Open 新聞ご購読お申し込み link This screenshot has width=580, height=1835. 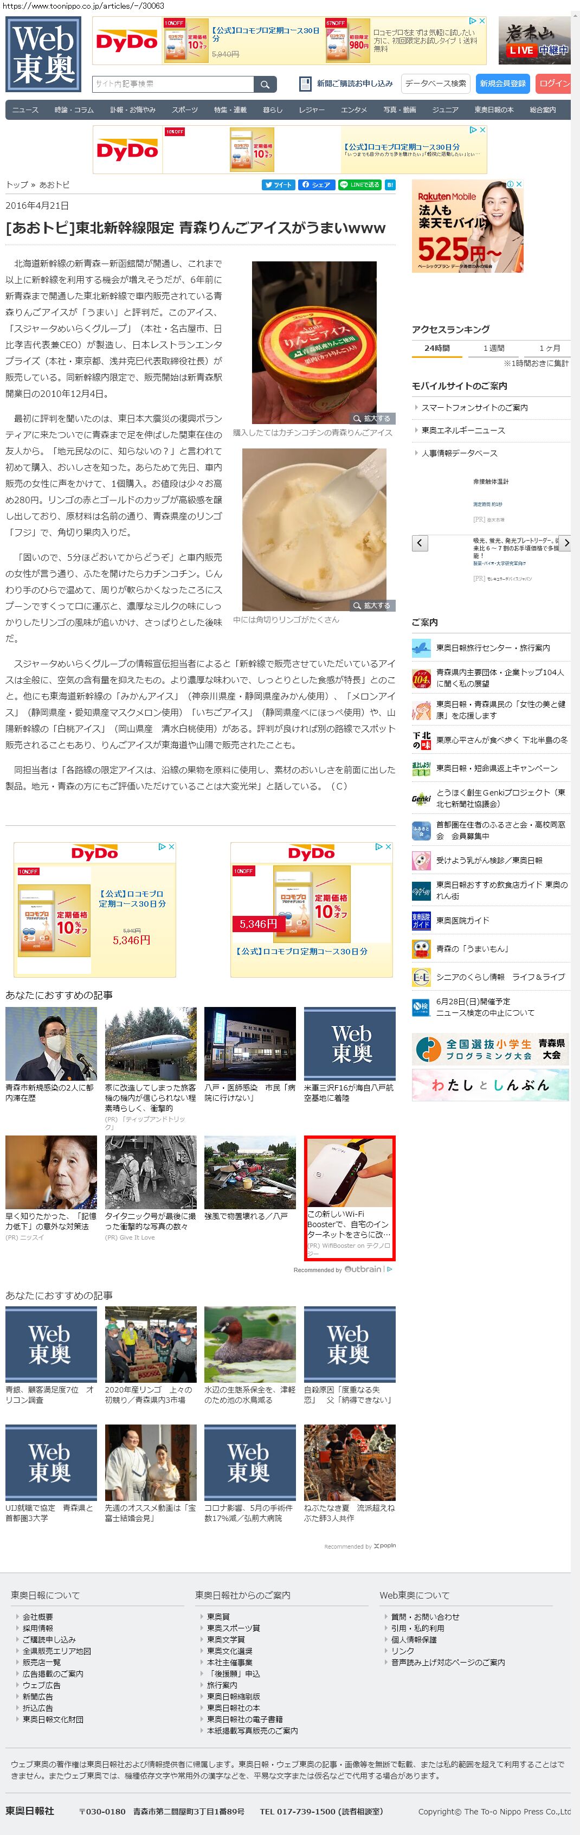(x=355, y=84)
